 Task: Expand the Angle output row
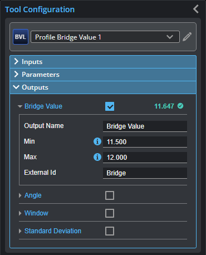point(20,195)
